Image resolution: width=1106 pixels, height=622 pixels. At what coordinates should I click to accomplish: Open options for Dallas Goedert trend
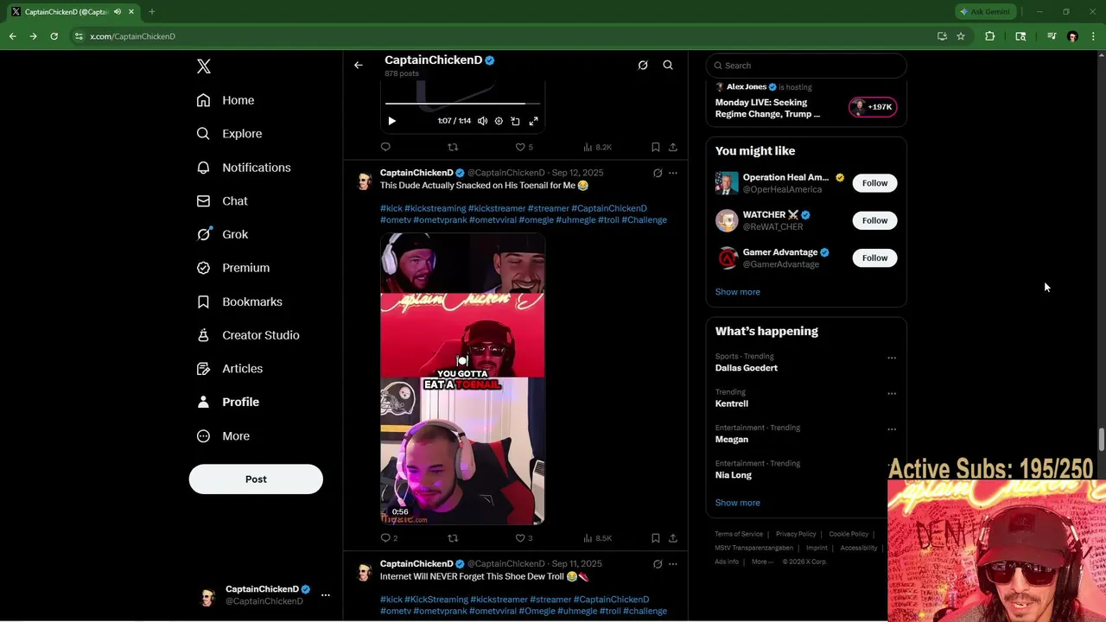891,358
